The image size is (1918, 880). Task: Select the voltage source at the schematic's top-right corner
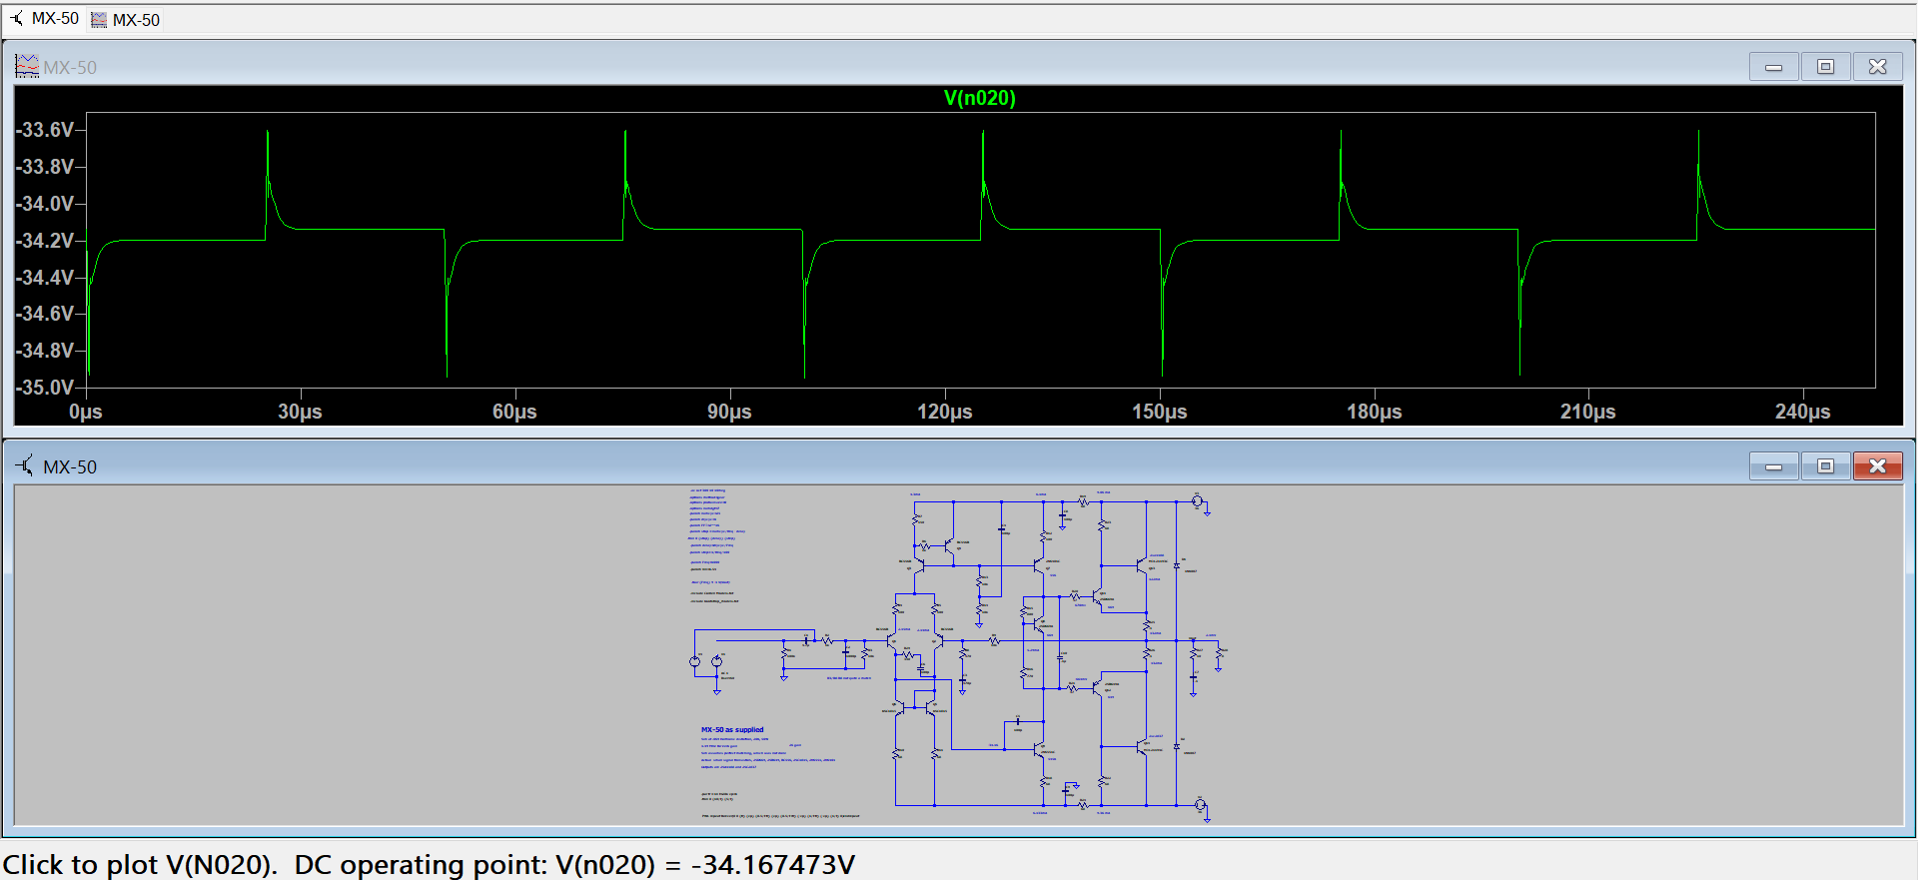click(x=1198, y=501)
